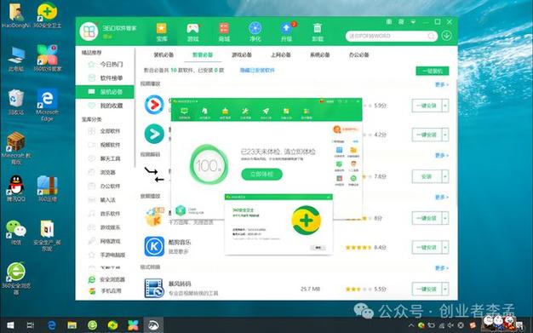Click 一键安装 for 暴风转码

pos(427,289)
